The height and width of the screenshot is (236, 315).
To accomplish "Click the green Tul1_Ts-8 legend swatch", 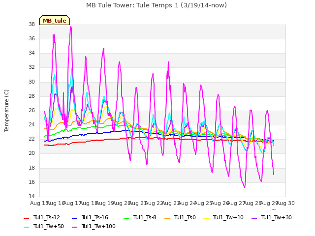I will point(126,218).
